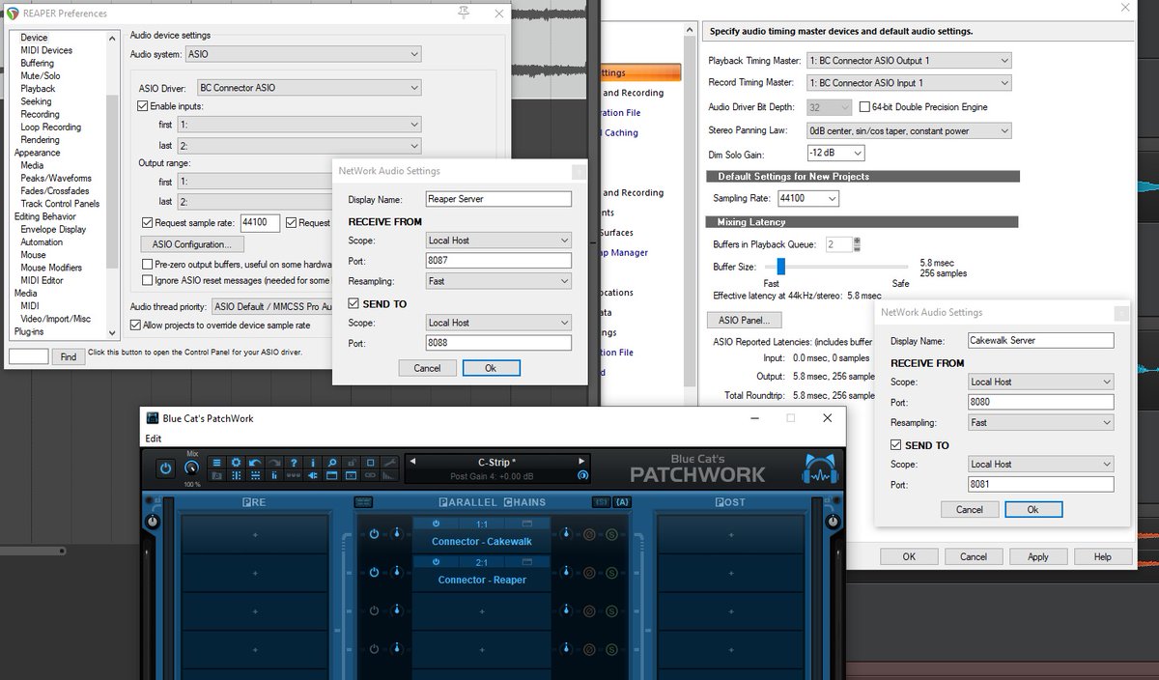Click the circular icon under next preset arrow

click(582, 475)
